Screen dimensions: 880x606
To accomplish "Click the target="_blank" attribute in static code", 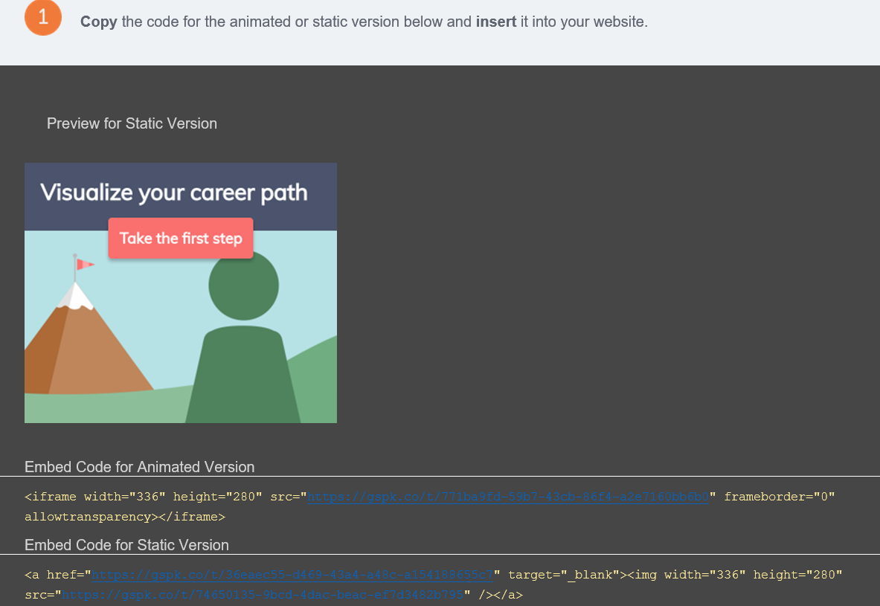I will [x=564, y=575].
